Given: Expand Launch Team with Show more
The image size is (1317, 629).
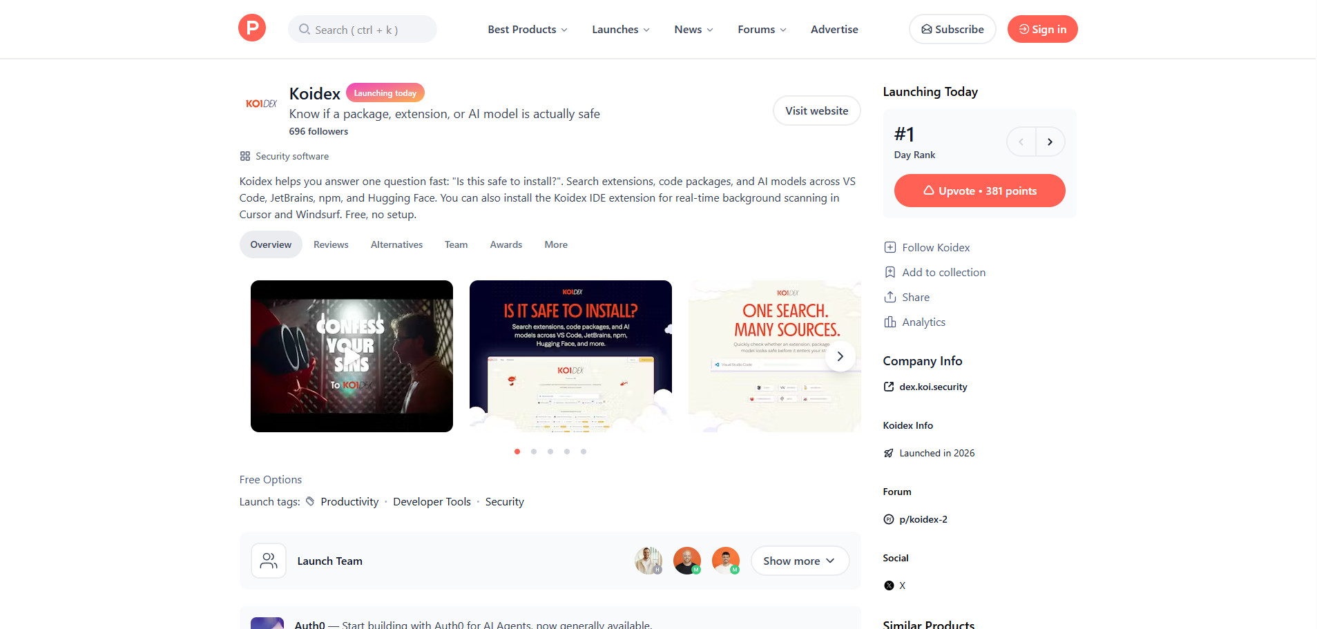Looking at the screenshot, I should (x=800, y=561).
